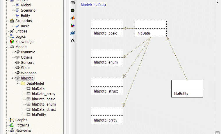Image resolution: width=221 pixels, height=134 pixels.
Task: Click the 'Model: hlaData' title label
Action: (93, 5)
